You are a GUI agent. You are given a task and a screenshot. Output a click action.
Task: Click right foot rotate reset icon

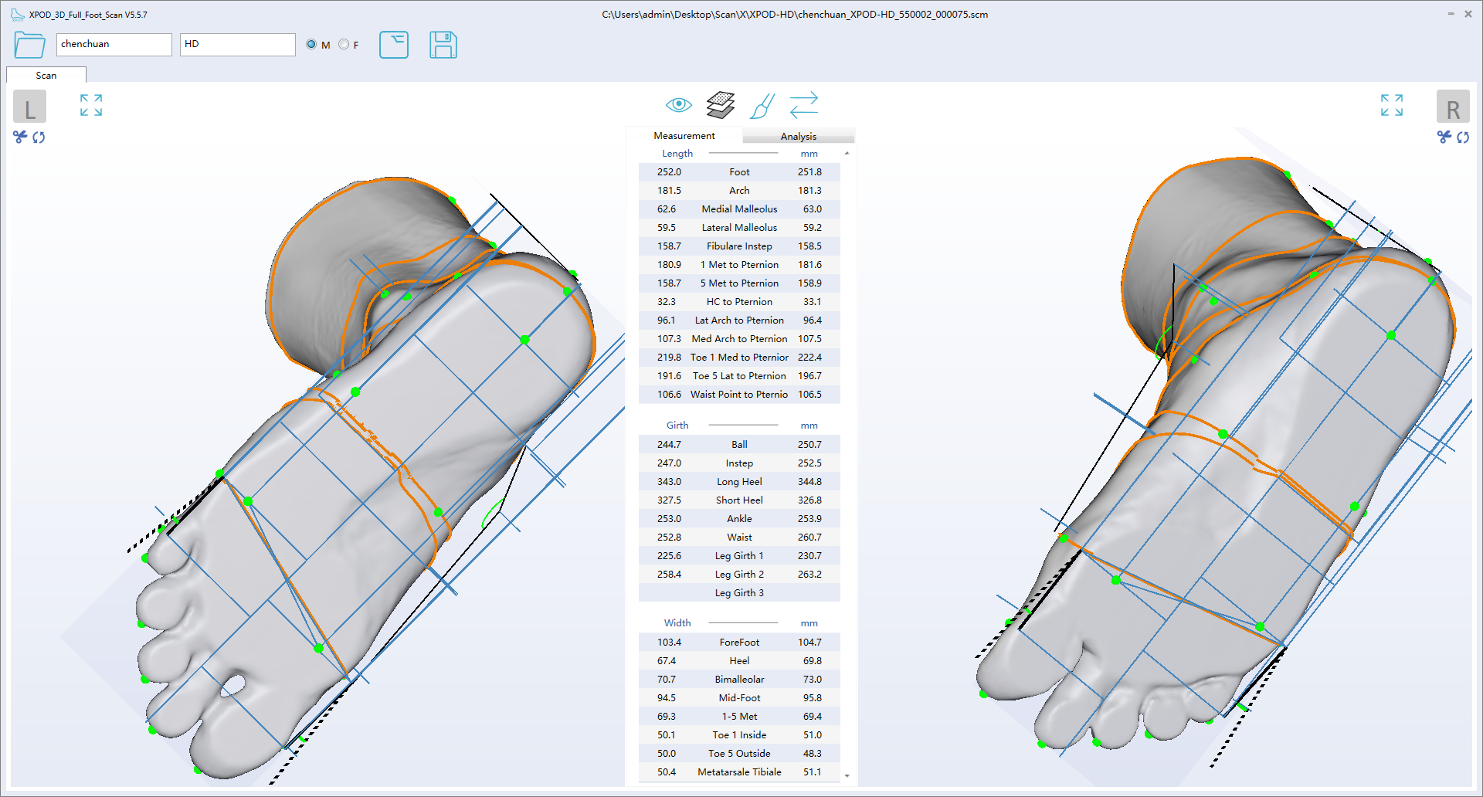pyautogui.click(x=1463, y=137)
